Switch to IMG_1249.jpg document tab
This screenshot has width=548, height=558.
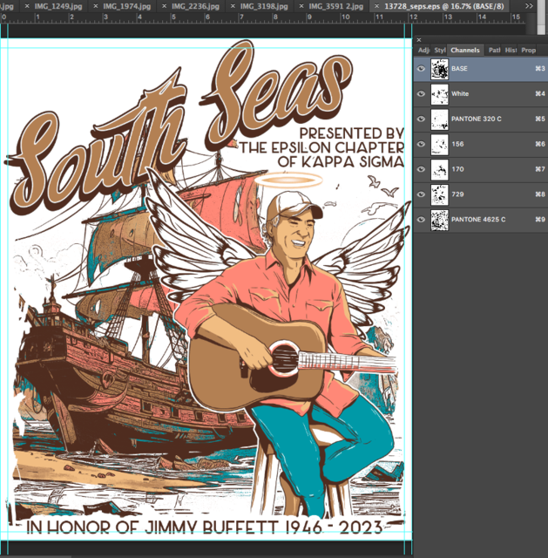tap(58, 6)
